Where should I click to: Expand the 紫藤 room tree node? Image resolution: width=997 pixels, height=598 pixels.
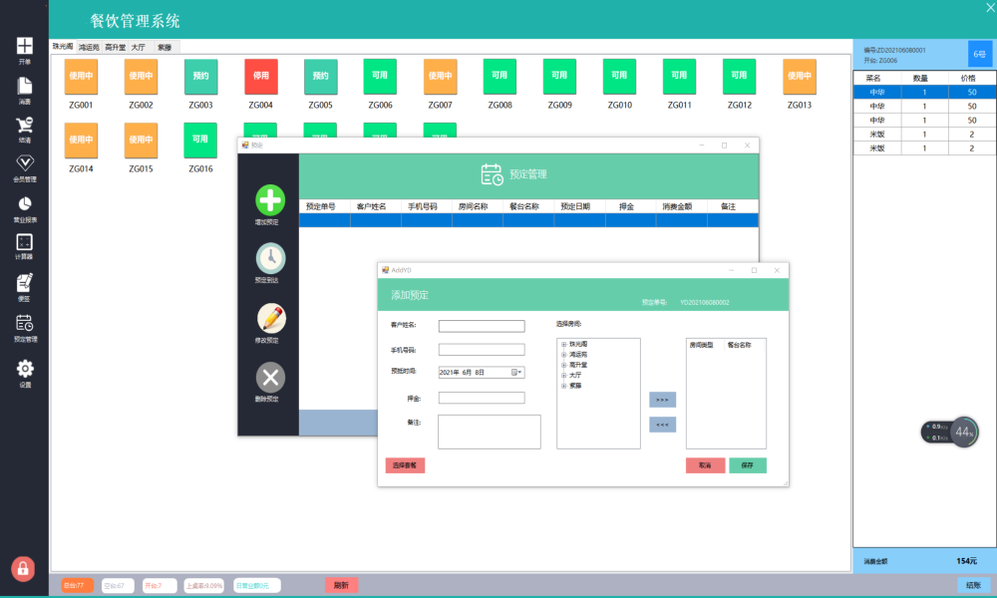tap(563, 386)
